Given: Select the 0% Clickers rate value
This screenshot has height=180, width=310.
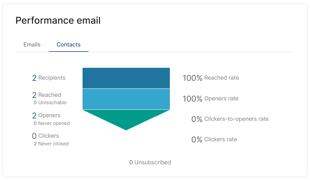Looking at the screenshot, I should click(x=197, y=139).
